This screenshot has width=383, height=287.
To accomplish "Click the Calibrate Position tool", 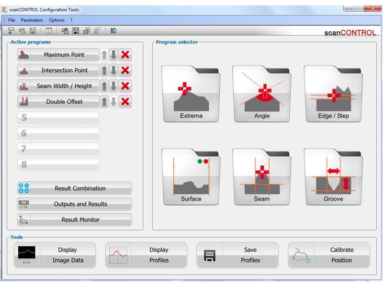I will coord(329,255).
